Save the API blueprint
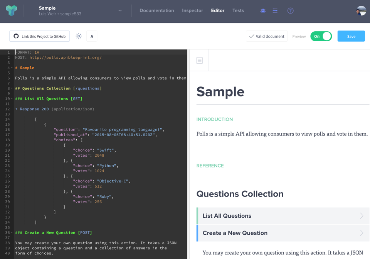The height and width of the screenshot is (259, 370). pyautogui.click(x=351, y=36)
